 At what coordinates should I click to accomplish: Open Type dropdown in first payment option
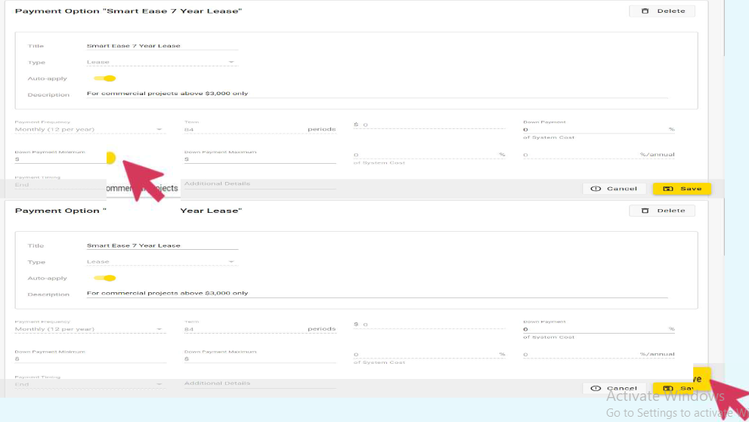pos(162,62)
